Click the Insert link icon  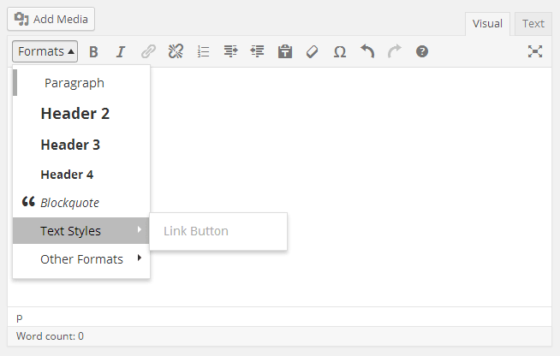coord(148,52)
